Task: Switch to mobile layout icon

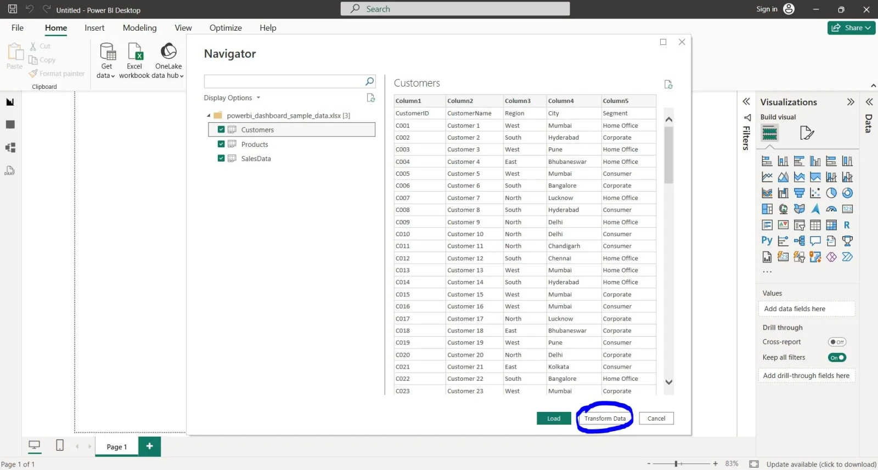Action: pos(60,445)
